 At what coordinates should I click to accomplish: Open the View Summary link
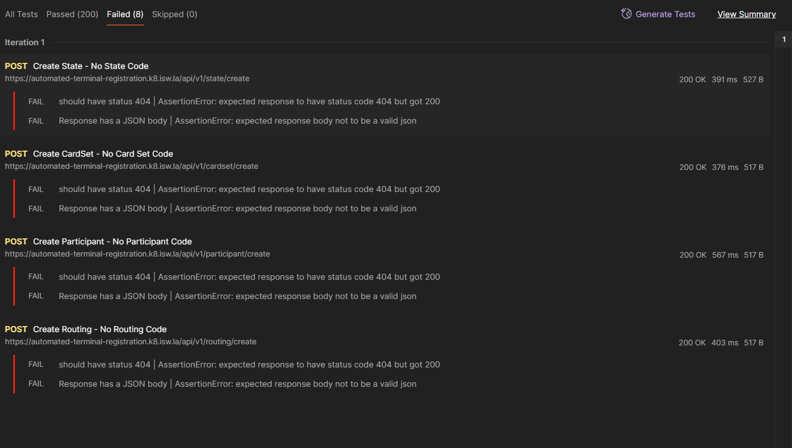[746, 14]
